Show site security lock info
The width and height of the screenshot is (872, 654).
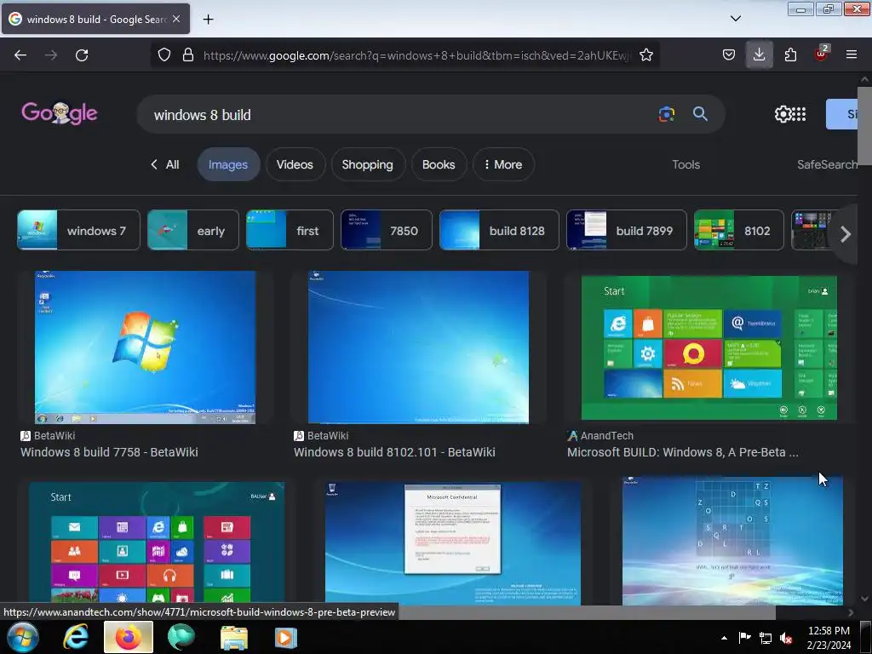(x=188, y=54)
